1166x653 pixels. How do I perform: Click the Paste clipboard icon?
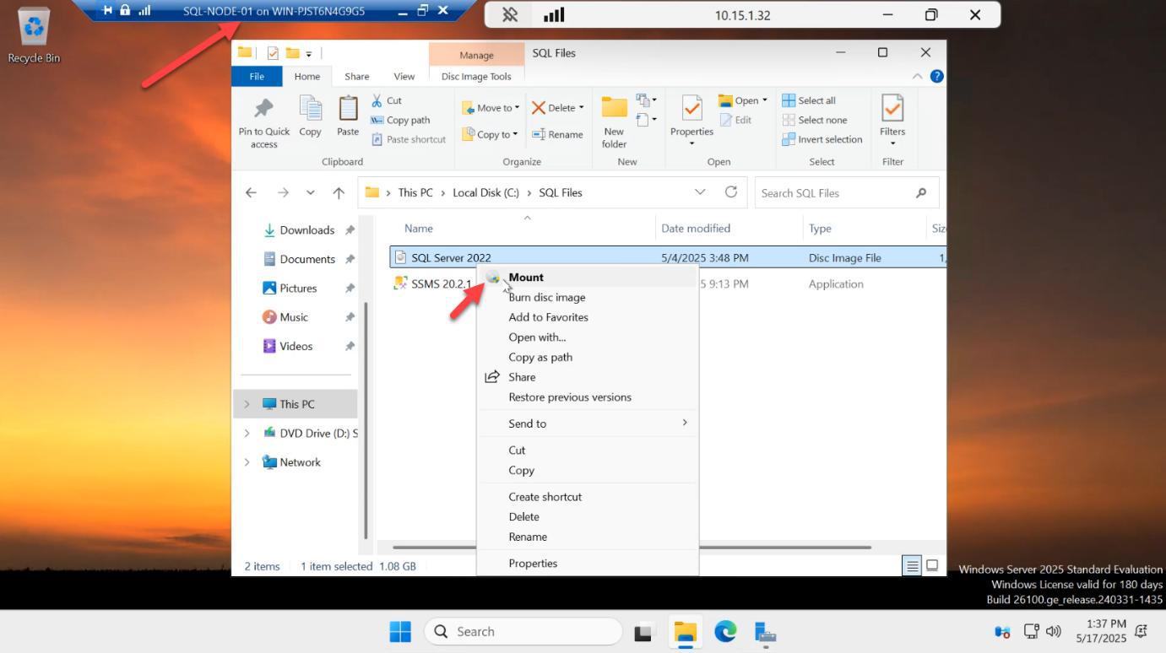coord(348,116)
